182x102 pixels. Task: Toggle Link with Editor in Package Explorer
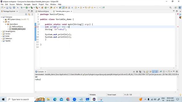coord(29,14)
